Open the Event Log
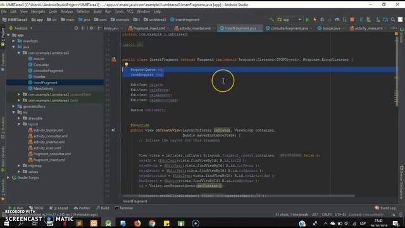The width and height of the screenshot is (405, 228). point(385,208)
